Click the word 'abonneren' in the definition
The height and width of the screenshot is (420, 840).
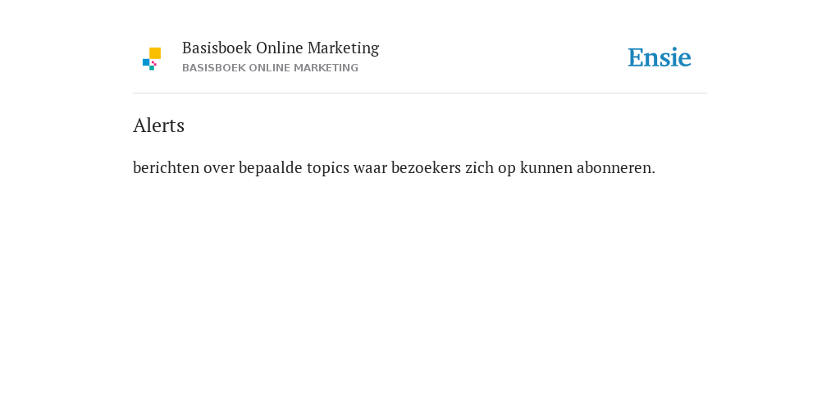[614, 167]
